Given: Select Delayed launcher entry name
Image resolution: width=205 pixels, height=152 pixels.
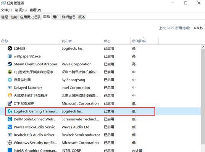Looking at the screenshot, I should 28,88.
